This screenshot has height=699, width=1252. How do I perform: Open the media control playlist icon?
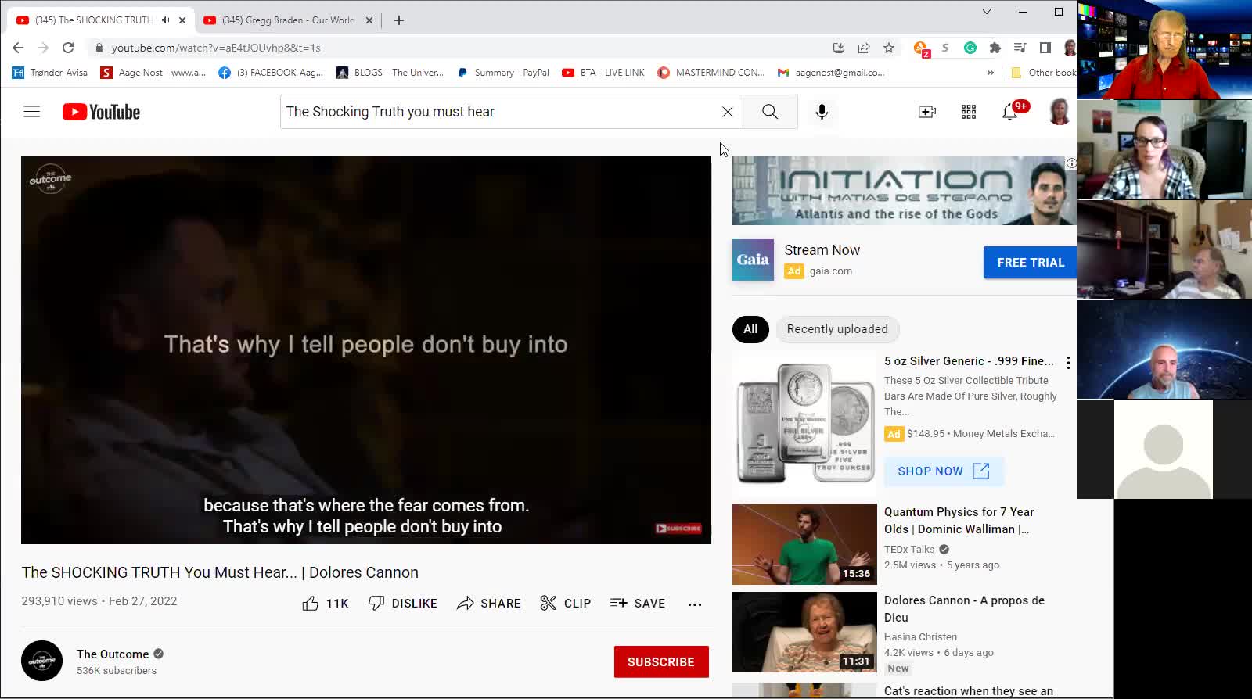1020,48
